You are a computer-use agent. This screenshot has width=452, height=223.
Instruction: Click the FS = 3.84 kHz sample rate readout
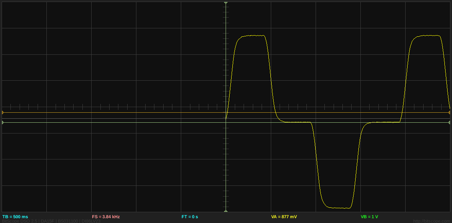(x=106, y=217)
